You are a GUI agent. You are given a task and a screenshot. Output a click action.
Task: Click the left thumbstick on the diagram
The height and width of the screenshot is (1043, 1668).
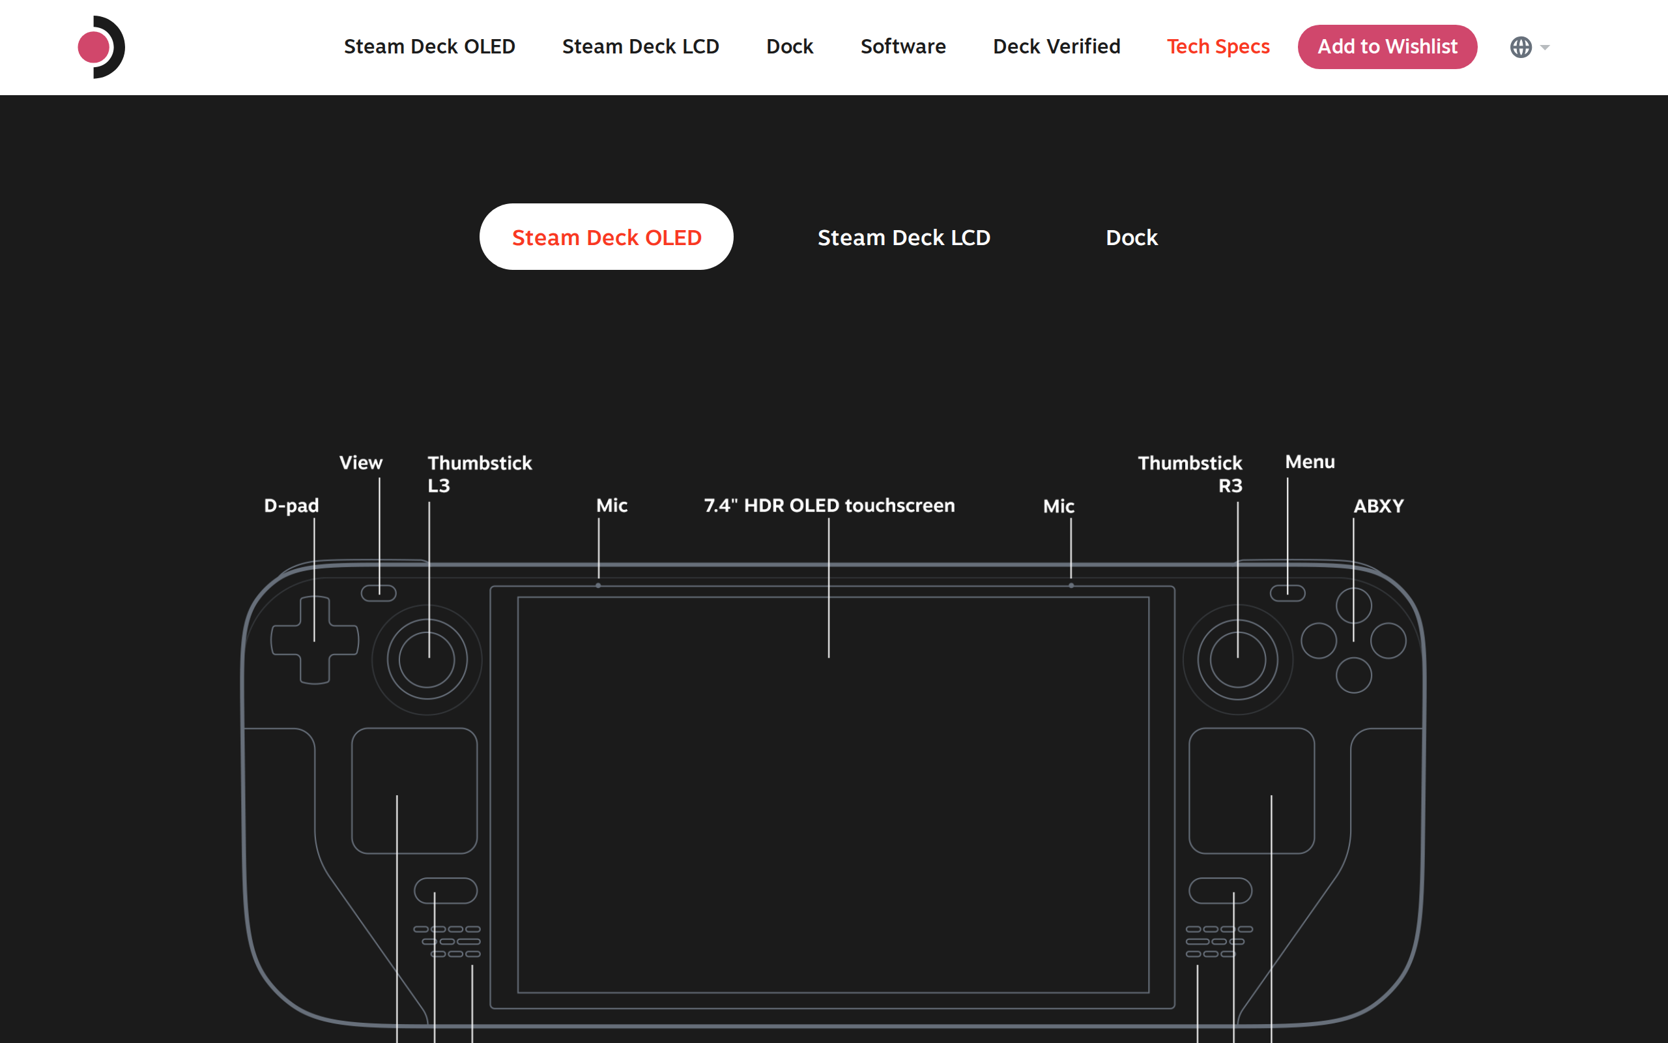coord(427,660)
